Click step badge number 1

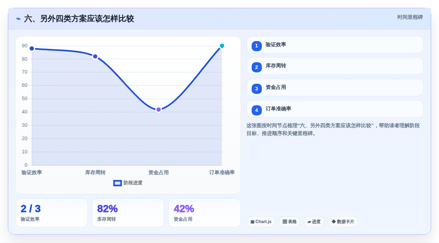pos(256,46)
